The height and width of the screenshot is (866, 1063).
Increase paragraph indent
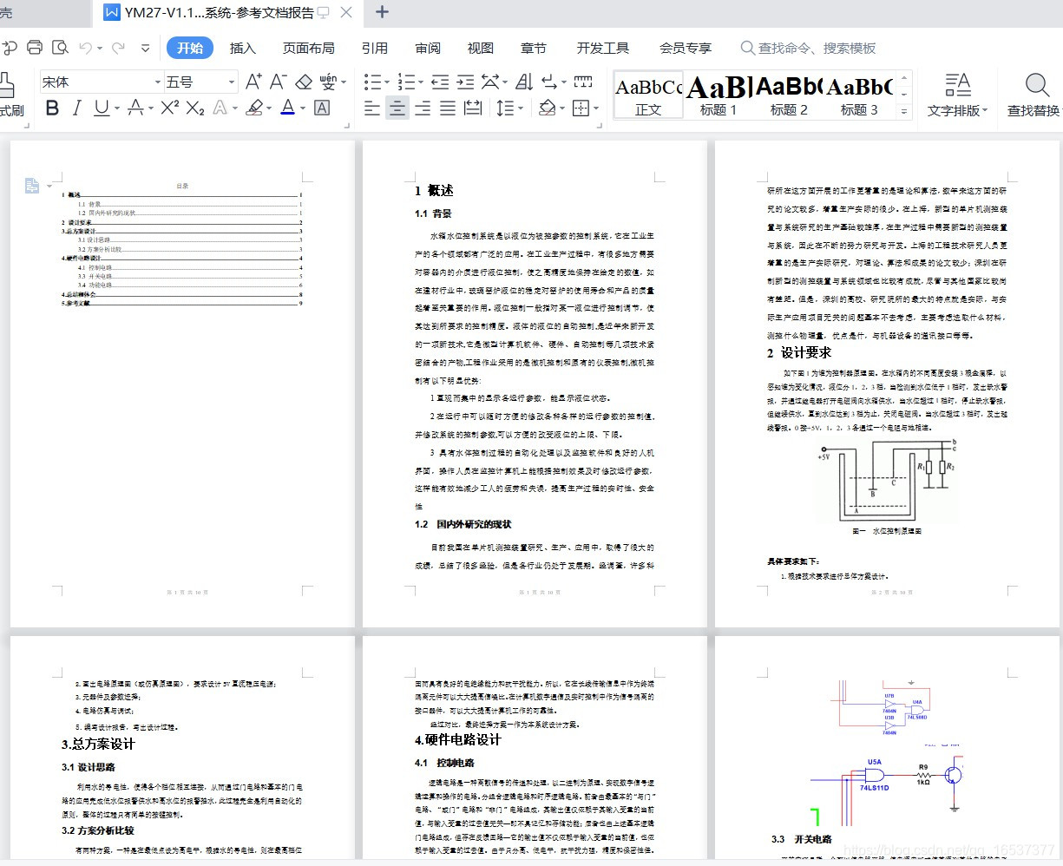pyautogui.click(x=465, y=82)
